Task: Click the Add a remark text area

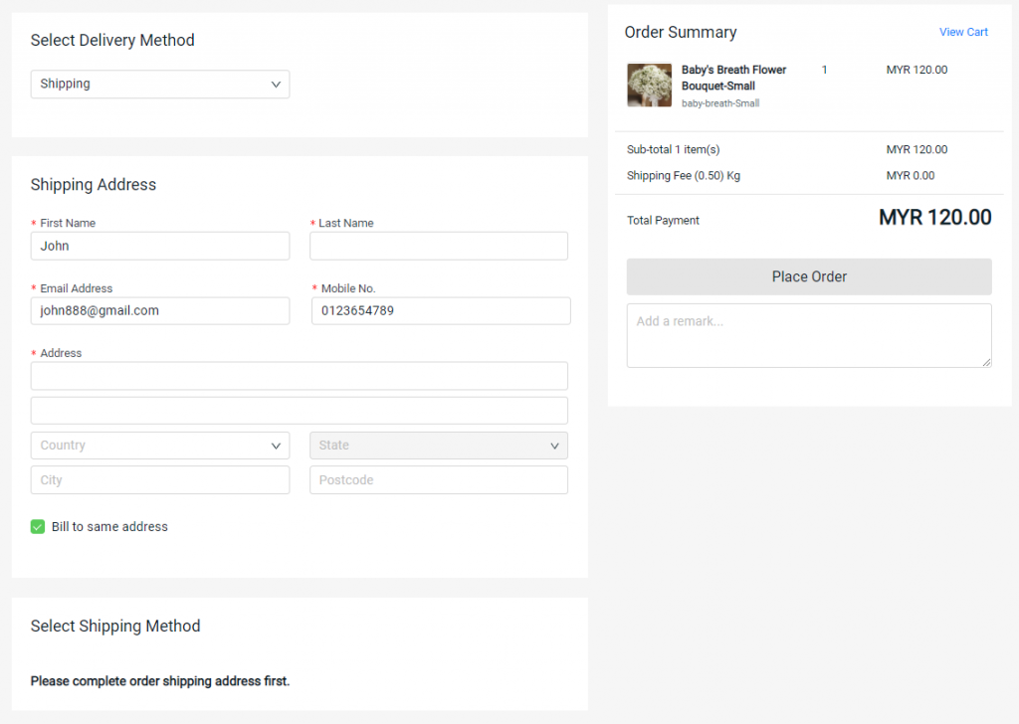Action: [x=809, y=336]
